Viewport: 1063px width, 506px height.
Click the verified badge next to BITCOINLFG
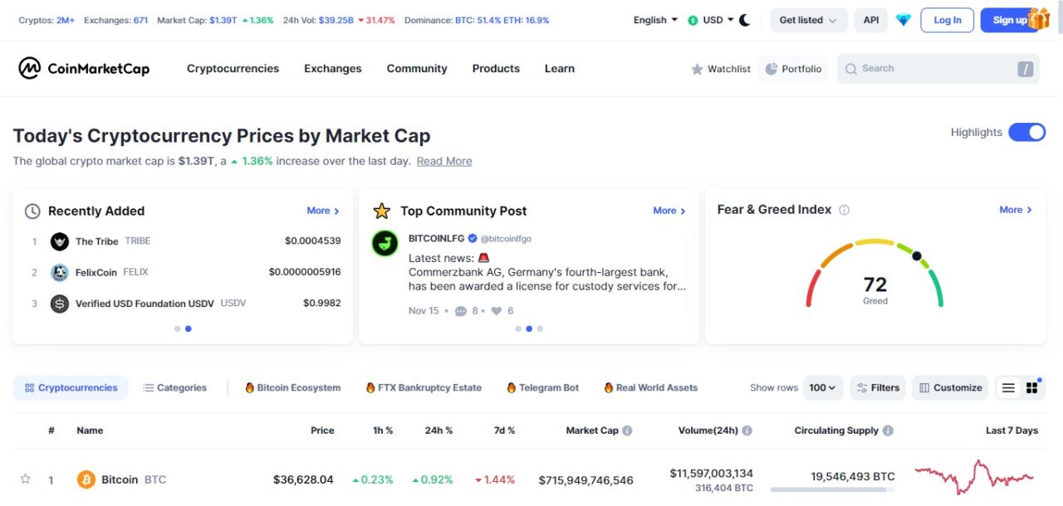(x=473, y=239)
